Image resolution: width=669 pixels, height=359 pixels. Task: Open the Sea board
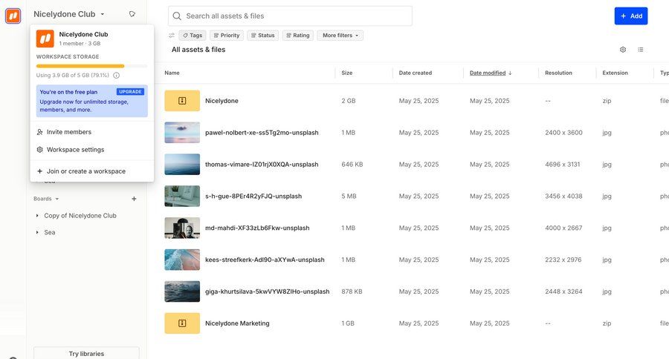point(50,232)
